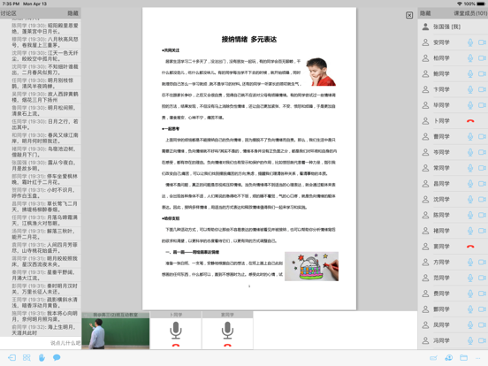Viewport: 488px width, 366px height.
Task: Toggle microphone for 鲍同学
Action: (470, 73)
